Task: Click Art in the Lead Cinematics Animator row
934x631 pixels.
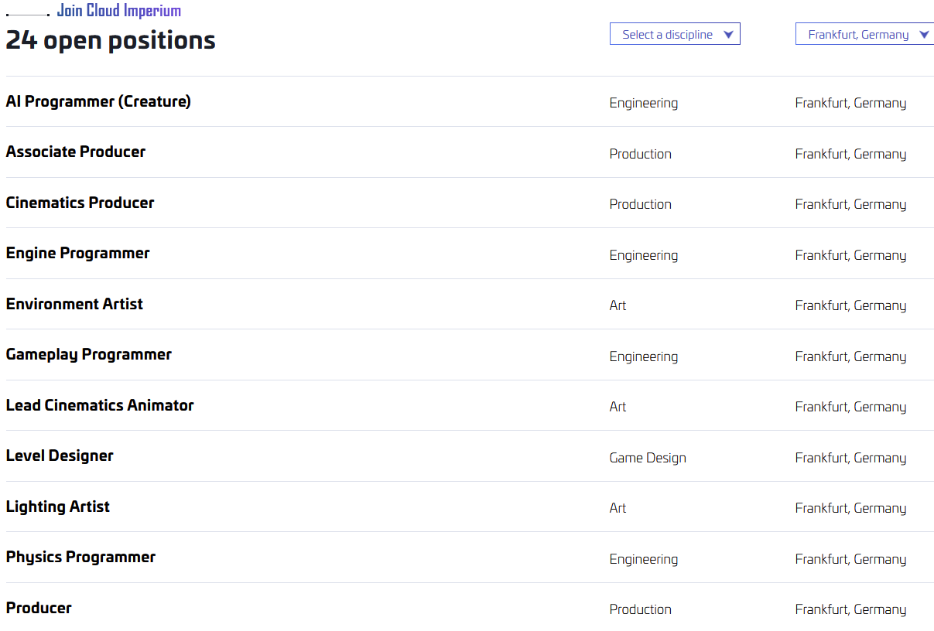Action: coord(618,407)
